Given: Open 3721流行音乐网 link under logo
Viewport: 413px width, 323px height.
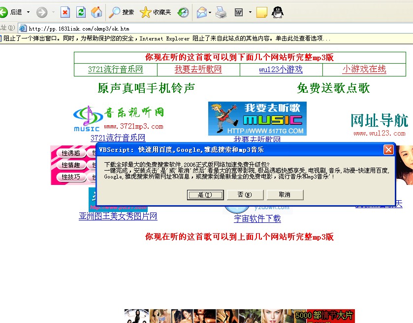Looking at the screenshot, I should point(118,138).
